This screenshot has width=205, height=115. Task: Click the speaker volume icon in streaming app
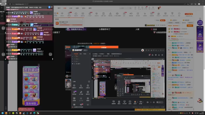140,102
